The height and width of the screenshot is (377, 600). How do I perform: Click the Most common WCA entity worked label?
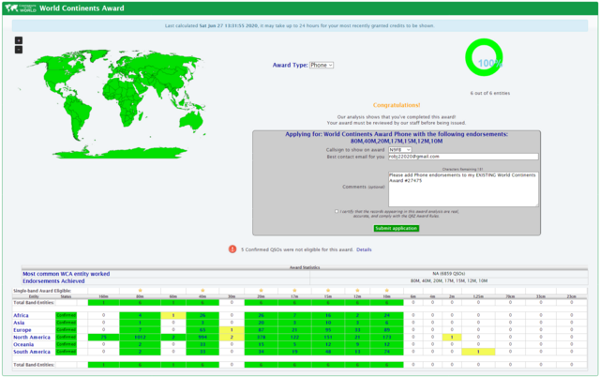pos(67,274)
